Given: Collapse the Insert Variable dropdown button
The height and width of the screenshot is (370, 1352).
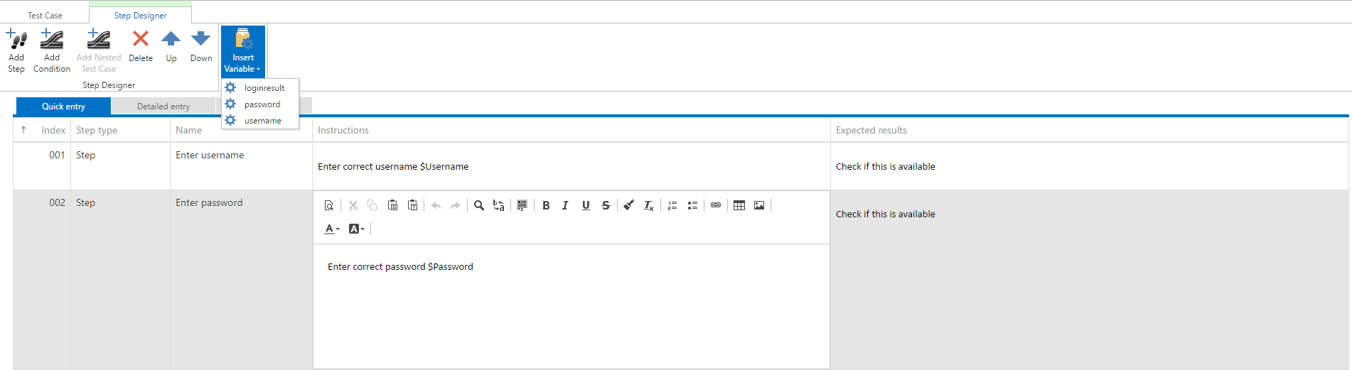Looking at the screenshot, I should pos(243,51).
